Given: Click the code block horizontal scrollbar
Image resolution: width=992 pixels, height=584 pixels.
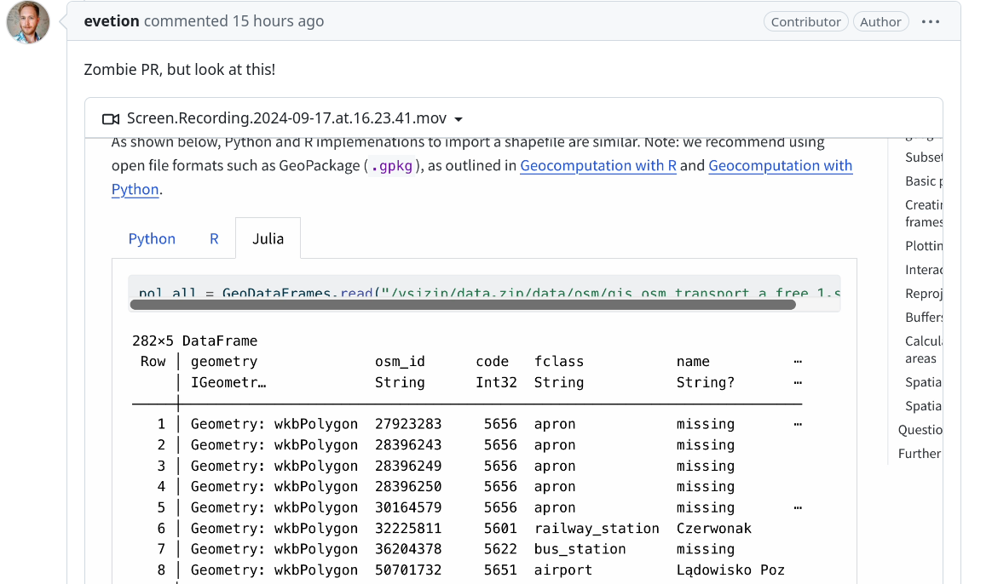Looking at the screenshot, I should pos(464,304).
